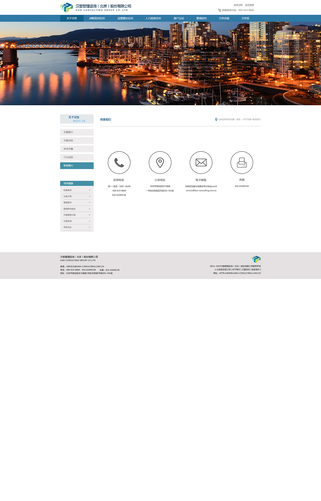The width and height of the screenshot is (321, 501).
Task: Click the 一号硅谷亮城五号楼301-302室 address line
Action: coord(160,191)
